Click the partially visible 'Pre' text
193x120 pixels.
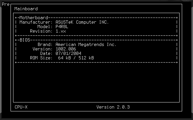click(x=6, y=4)
